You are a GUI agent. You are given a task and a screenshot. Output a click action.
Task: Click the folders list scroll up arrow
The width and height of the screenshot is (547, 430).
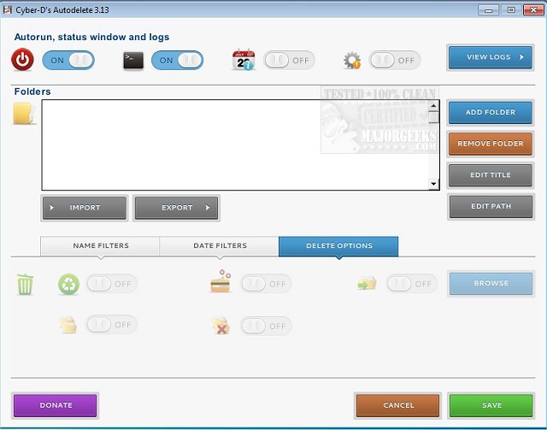(433, 106)
